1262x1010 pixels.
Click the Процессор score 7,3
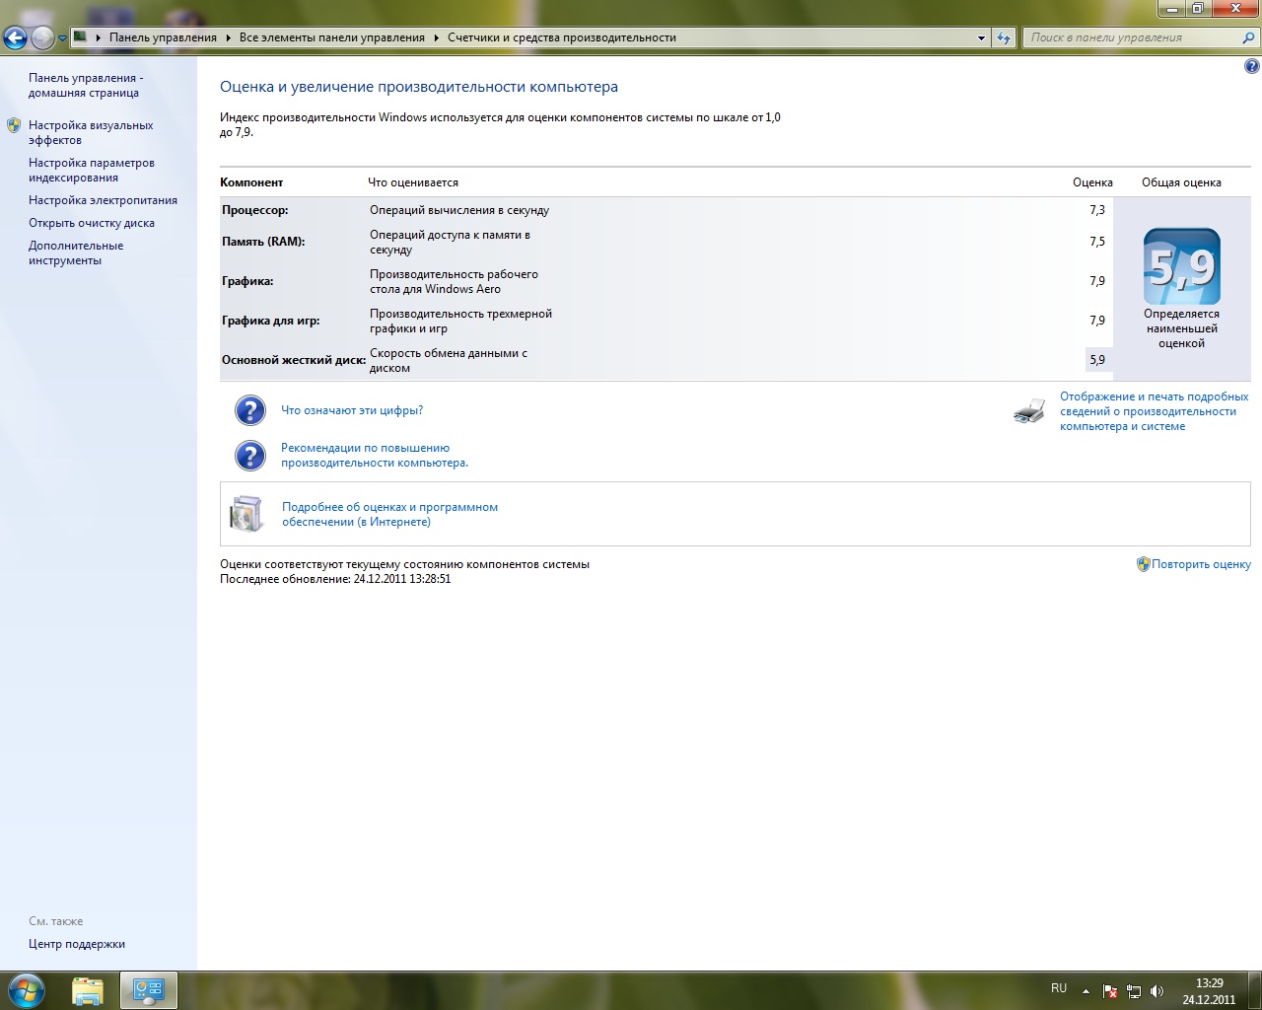point(1097,210)
